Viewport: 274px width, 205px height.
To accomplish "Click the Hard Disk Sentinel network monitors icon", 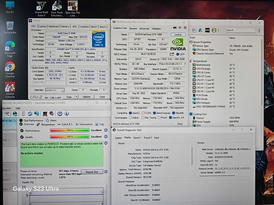I will click(36, 114).
